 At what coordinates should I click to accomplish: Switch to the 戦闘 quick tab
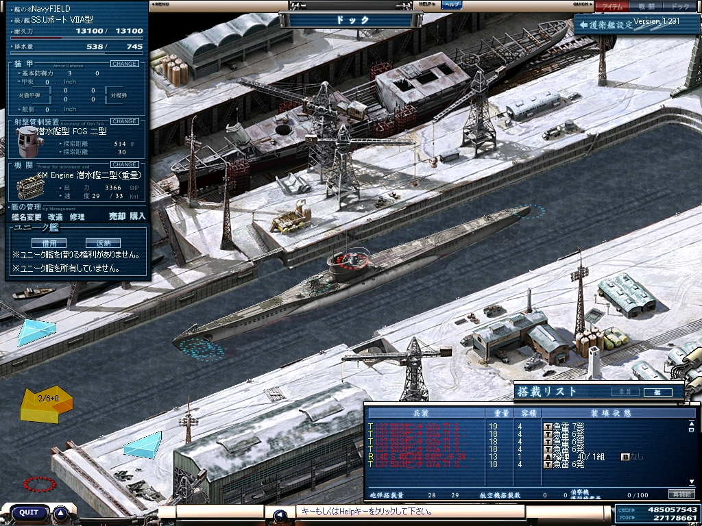tap(646, 6)
